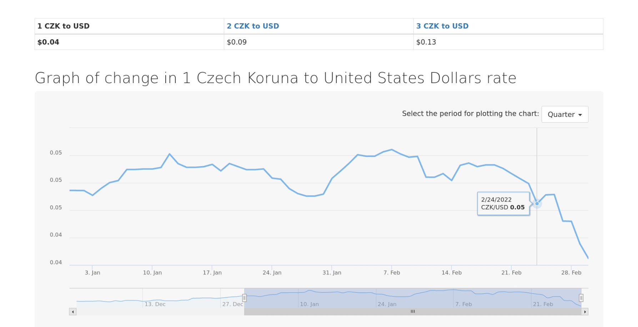The width and height of the screenshot is (638, 327).
Task: Open the 3 CZK to USD link
Action: [x=442, y=26]
